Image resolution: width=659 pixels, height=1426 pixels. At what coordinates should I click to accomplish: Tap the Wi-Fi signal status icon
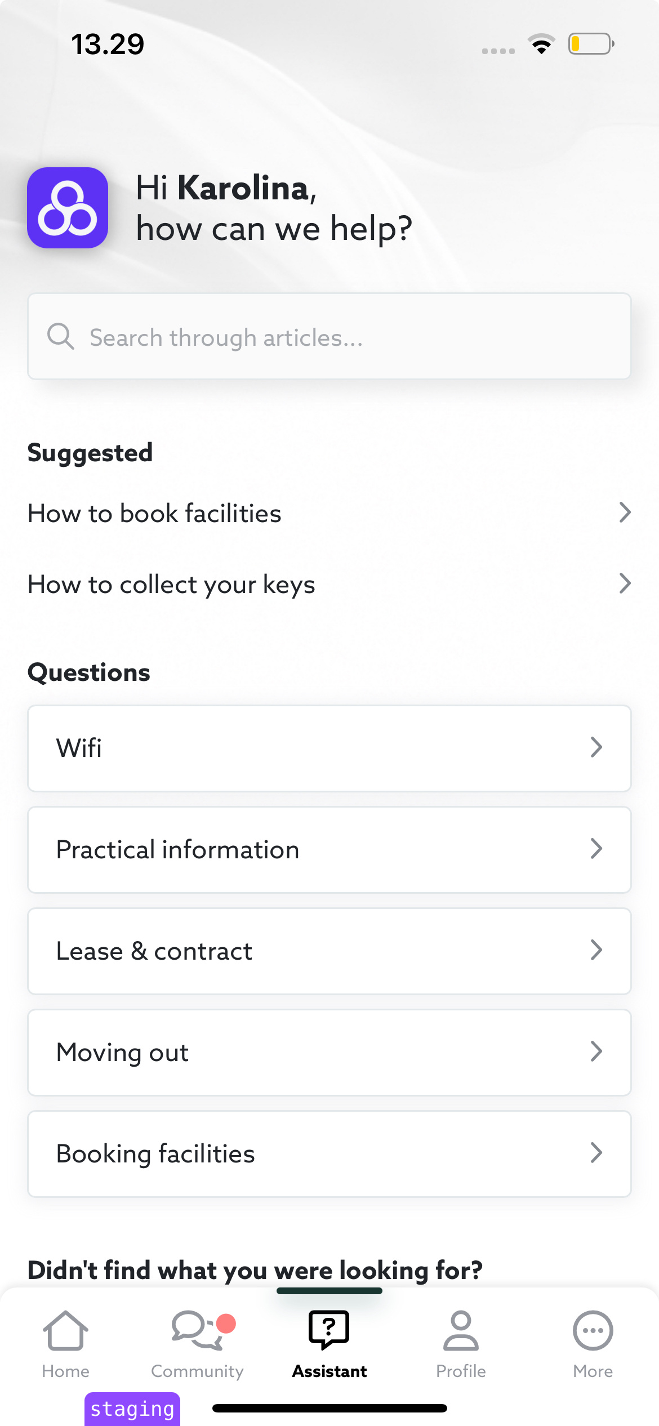pos(541,44)
